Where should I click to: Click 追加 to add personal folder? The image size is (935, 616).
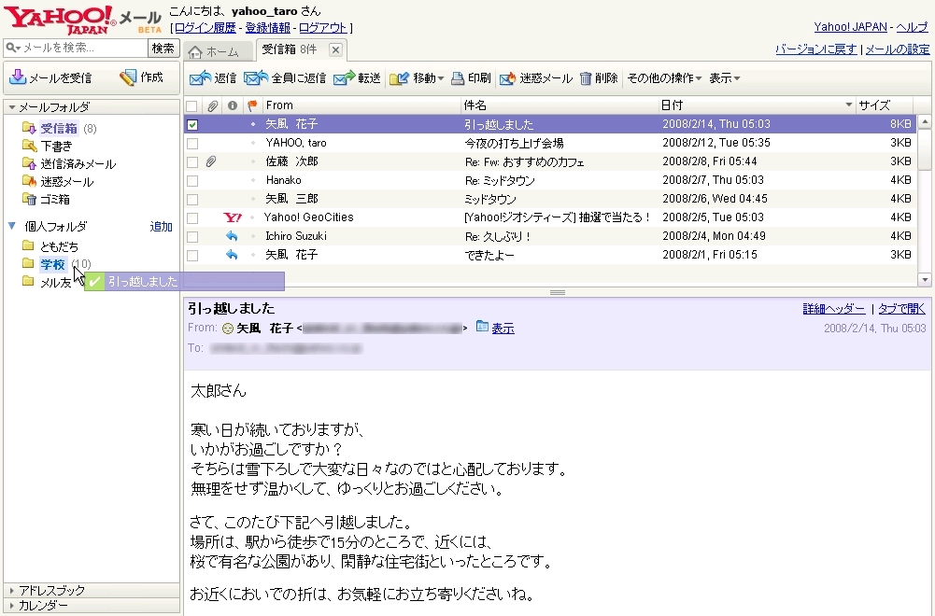(161, 227)
